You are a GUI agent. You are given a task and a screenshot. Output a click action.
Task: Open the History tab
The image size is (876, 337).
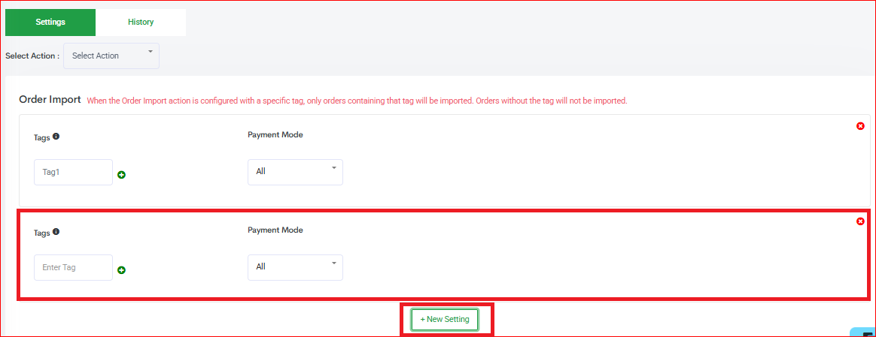coord(141,22)
